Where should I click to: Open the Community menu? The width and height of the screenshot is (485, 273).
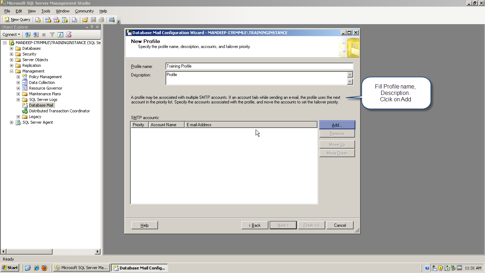84,11
